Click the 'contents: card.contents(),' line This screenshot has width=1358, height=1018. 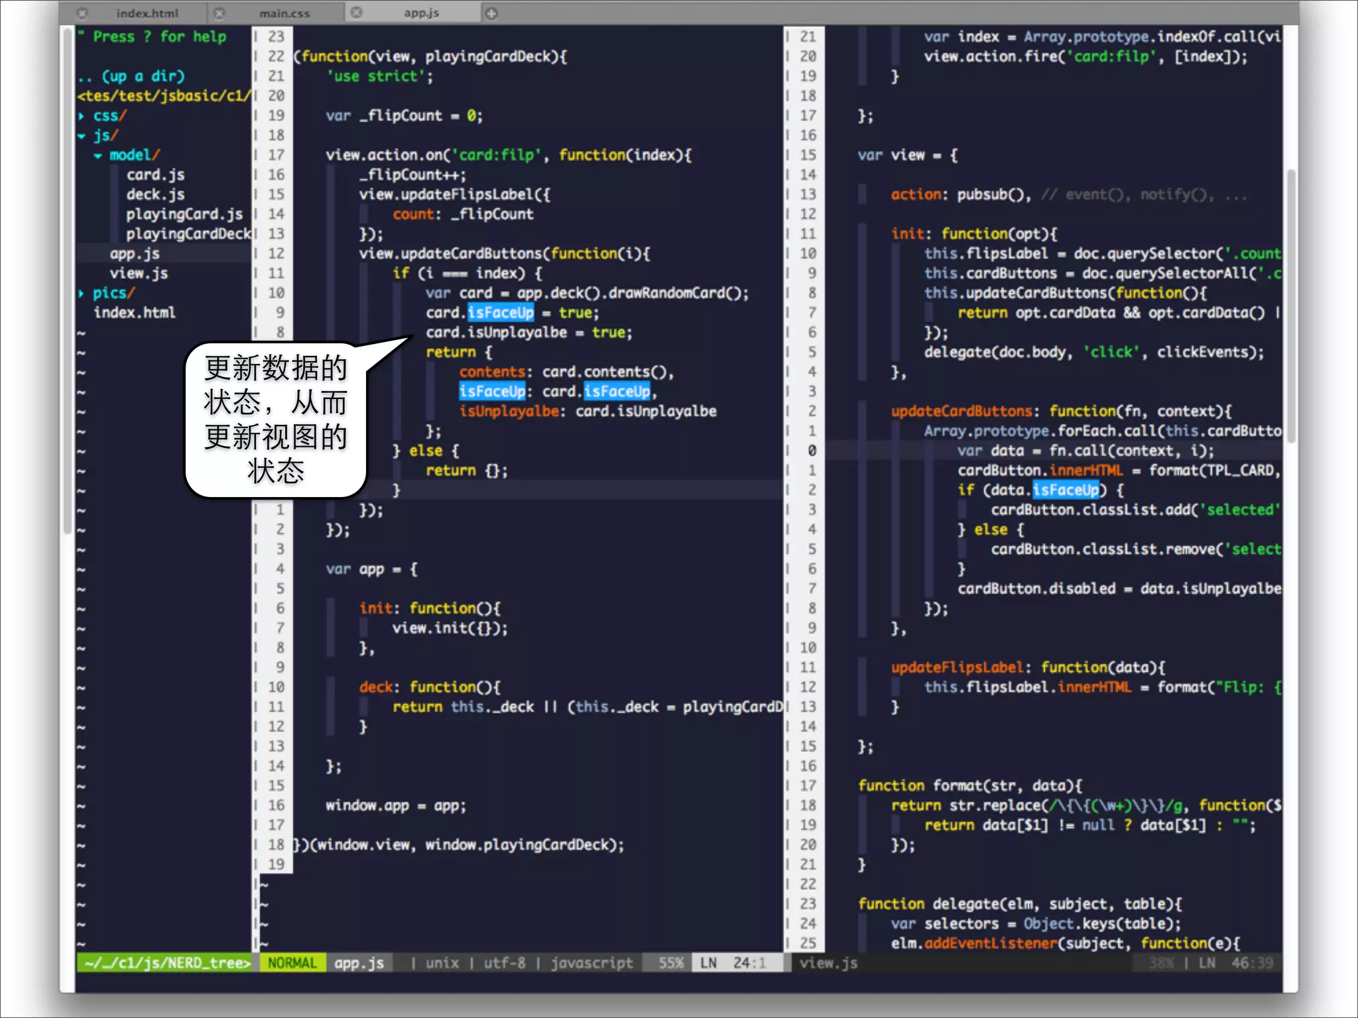[566, 372]
